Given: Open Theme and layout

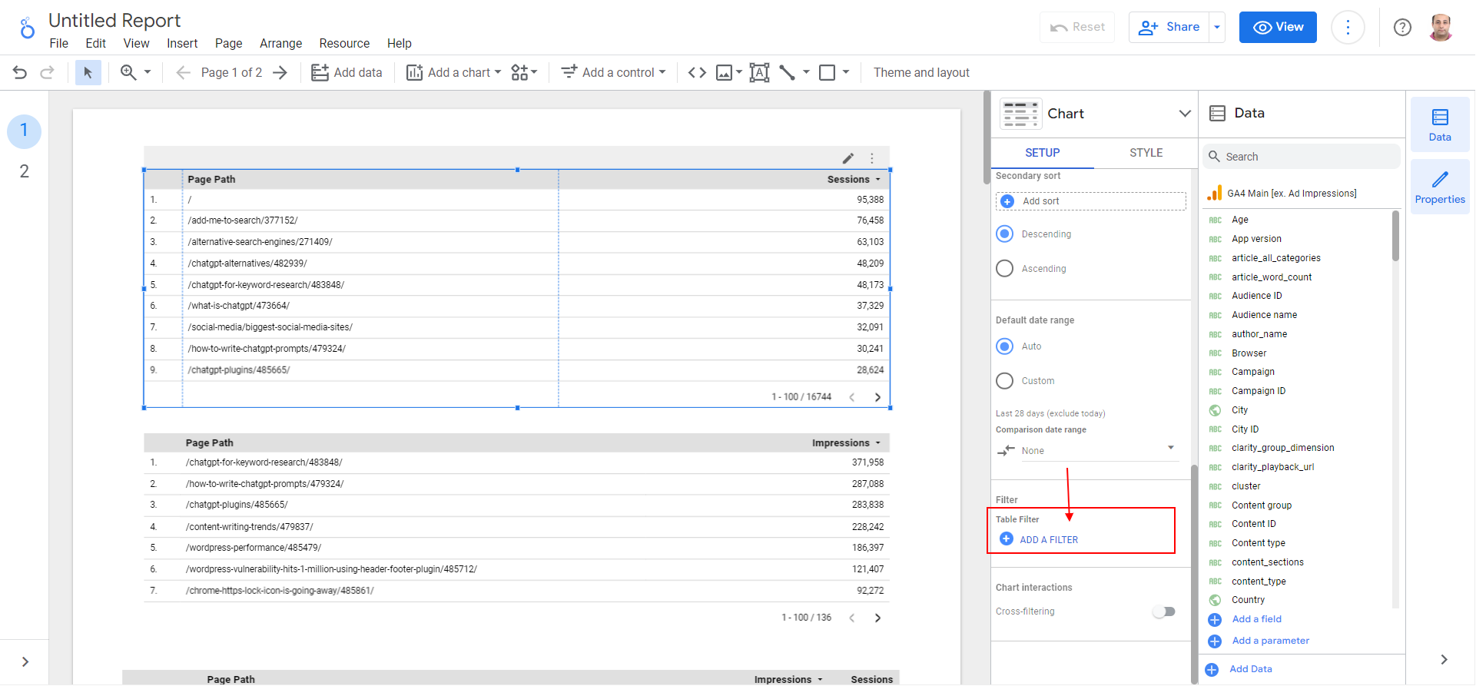Looking at the screenshot, I should tap(921, 72).
